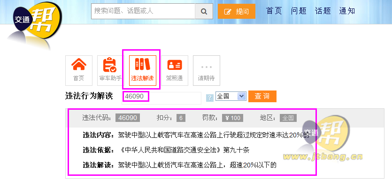This screenshot has height=181, width=392.
Task: Focus the 搜索问题、话题或人 search box
Action: tap(143, 11)
